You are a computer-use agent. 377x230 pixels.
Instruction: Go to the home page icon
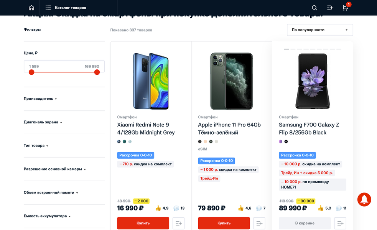point(31,8)
